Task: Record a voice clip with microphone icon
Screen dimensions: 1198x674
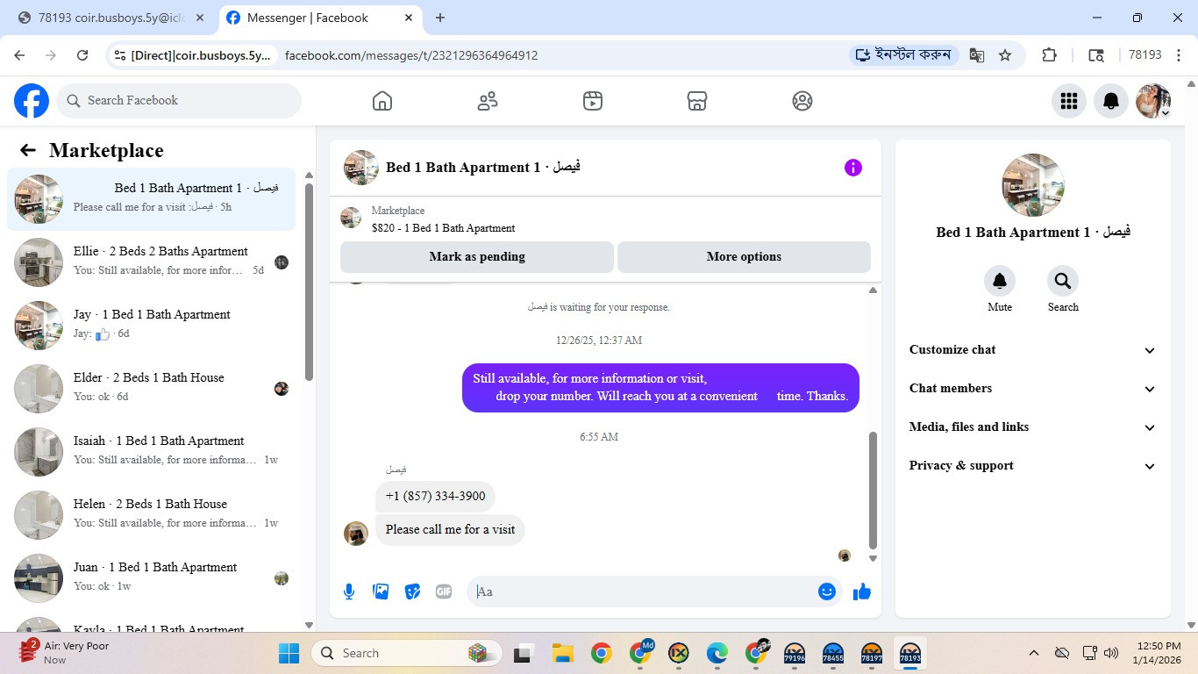Action: pyautogui.click(x=349, y=592)
